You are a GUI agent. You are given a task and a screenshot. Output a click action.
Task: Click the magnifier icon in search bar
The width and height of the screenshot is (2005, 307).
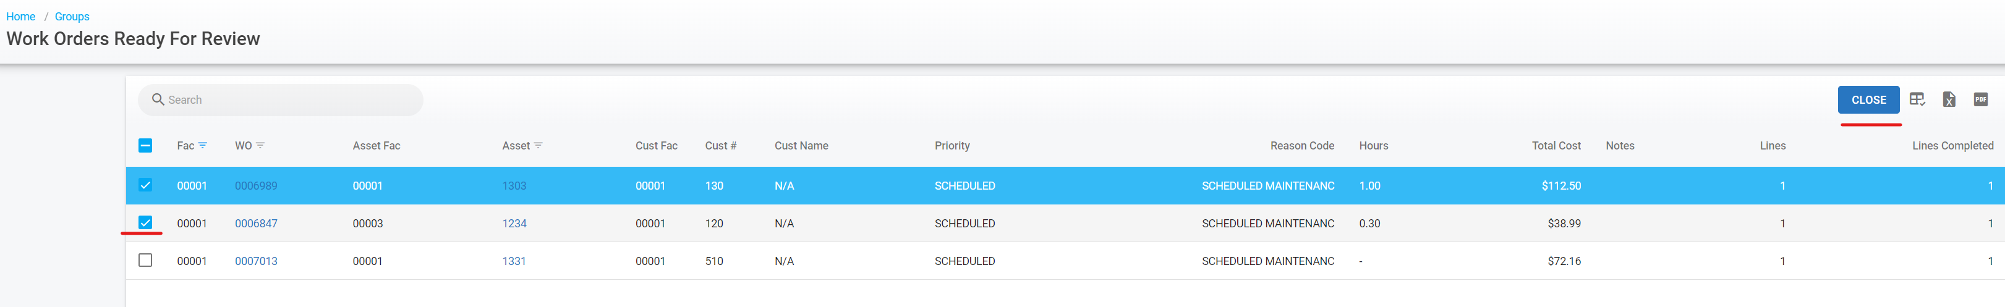click(x=158, y=99)
